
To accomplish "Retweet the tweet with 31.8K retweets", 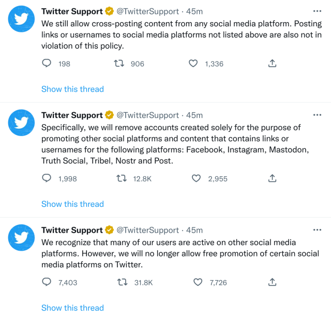I will [x=123, y=282].
